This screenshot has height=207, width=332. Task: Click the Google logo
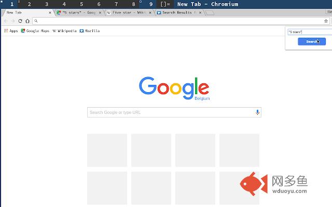(174, 88)
